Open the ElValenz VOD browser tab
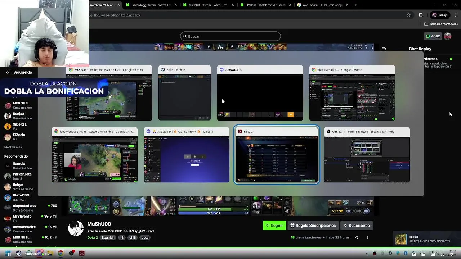This screenshot has width=461, height=259. [265, 5]
